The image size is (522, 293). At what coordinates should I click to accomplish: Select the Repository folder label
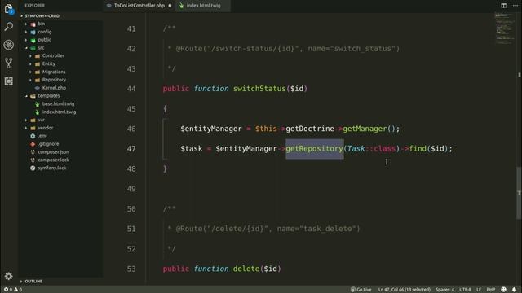pos(54,80)
